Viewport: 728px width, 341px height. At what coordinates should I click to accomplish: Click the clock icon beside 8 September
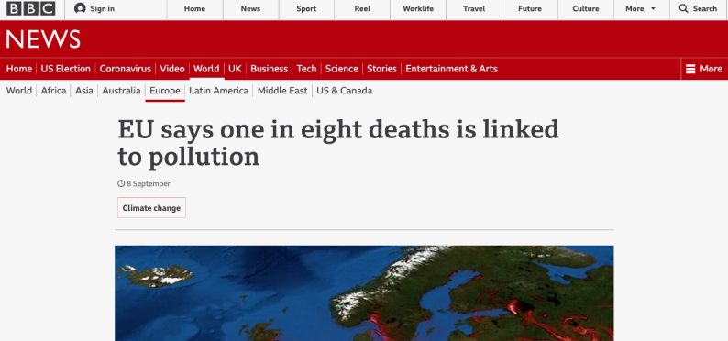121,183
